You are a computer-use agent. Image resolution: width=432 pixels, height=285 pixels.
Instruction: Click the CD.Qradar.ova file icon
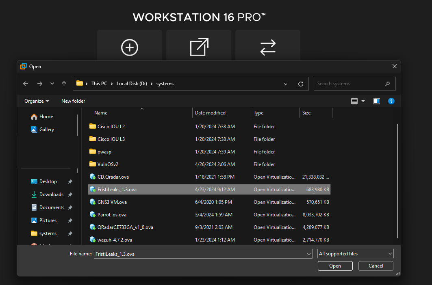(x=93, y=177)
